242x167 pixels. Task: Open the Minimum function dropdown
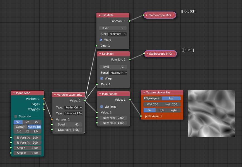tap(117, 34)
